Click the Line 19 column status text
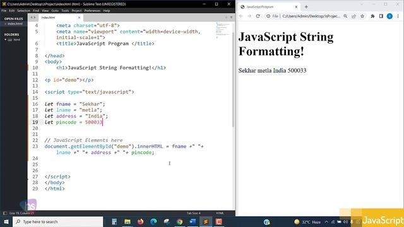The image size is (404, 227). [21, 213]
